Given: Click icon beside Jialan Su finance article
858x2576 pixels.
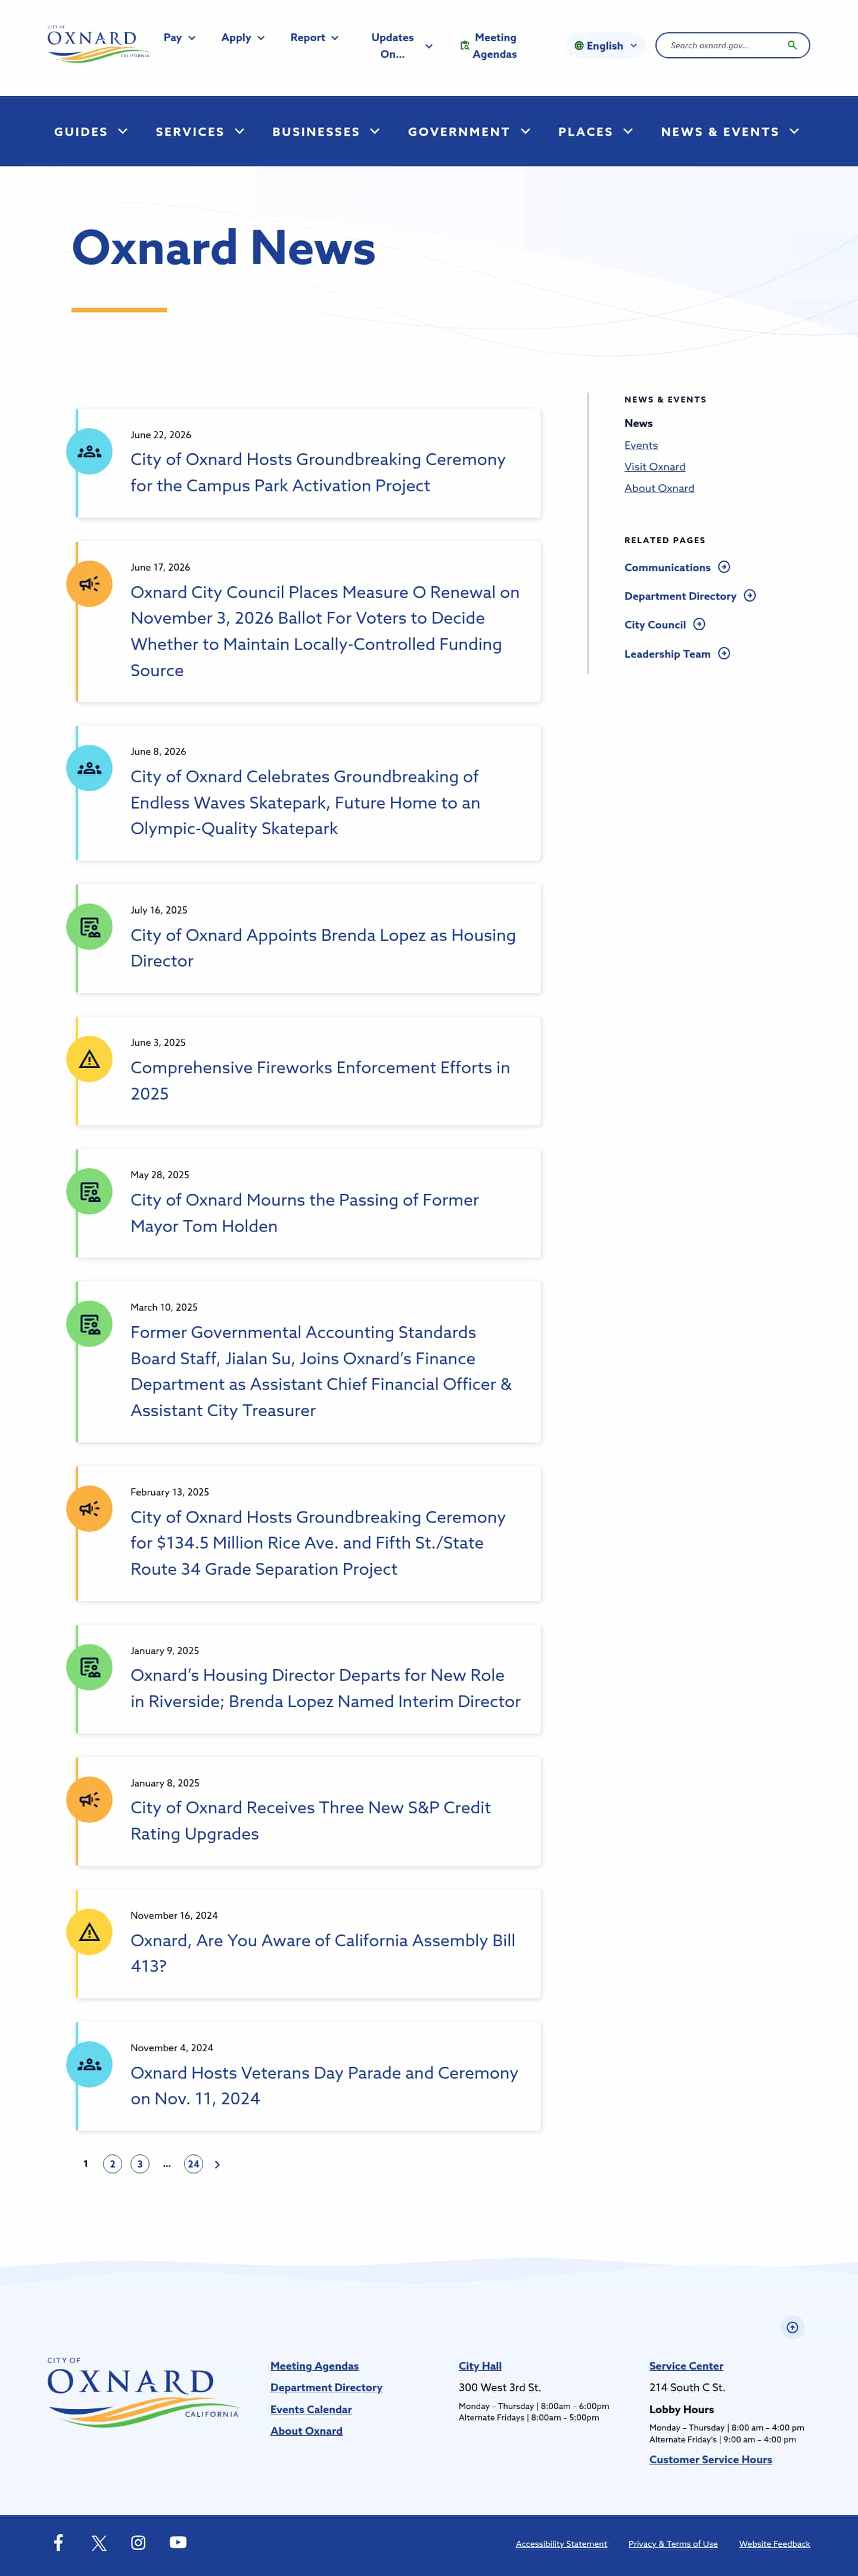Looking at the screenshot, I should click(x=89, y=1324).
